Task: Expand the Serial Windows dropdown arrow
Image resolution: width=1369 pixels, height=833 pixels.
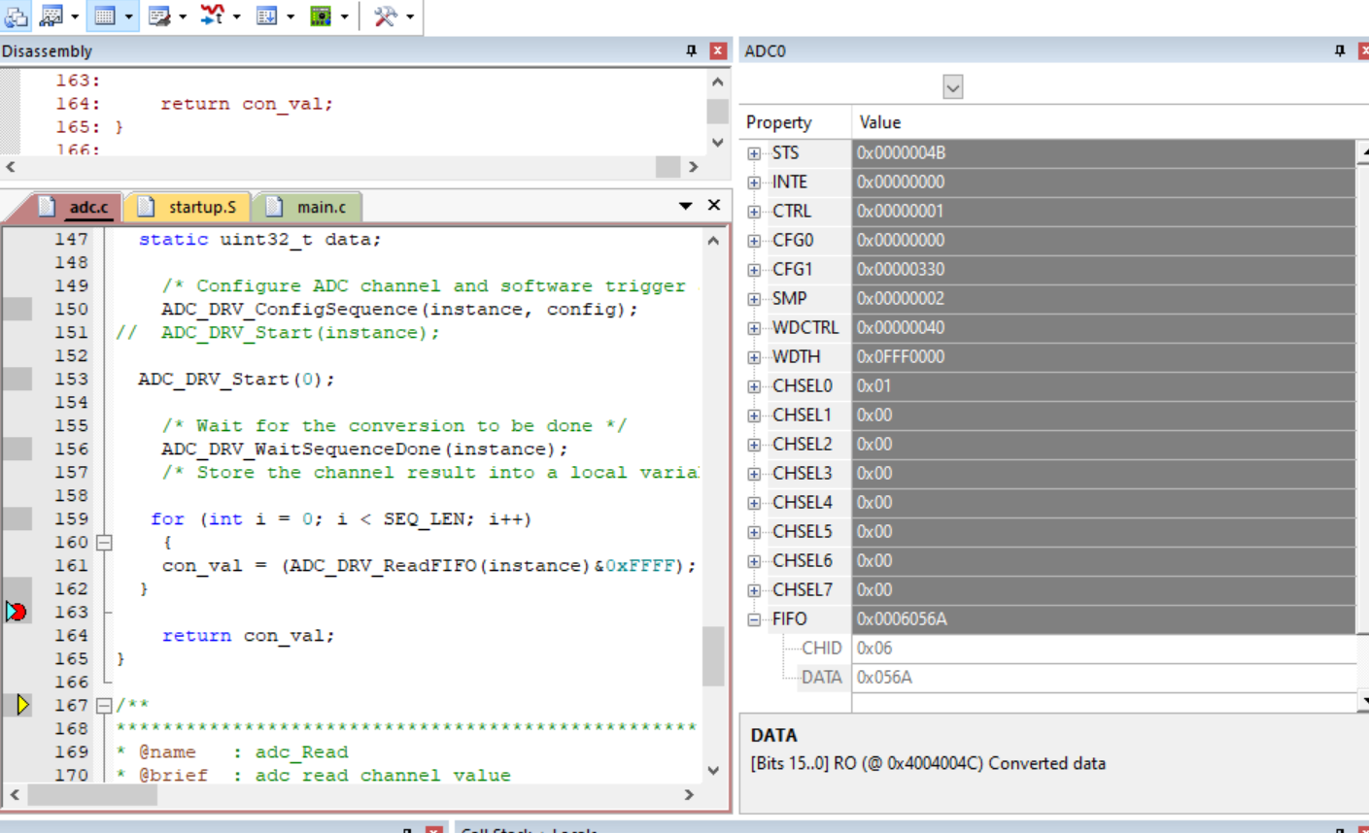Action: click(x=183, y=17)
